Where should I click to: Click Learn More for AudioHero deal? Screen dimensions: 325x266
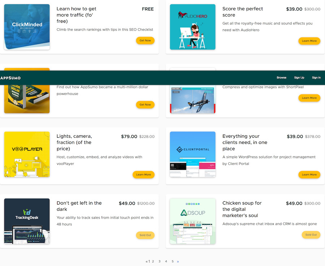[309, 41]
